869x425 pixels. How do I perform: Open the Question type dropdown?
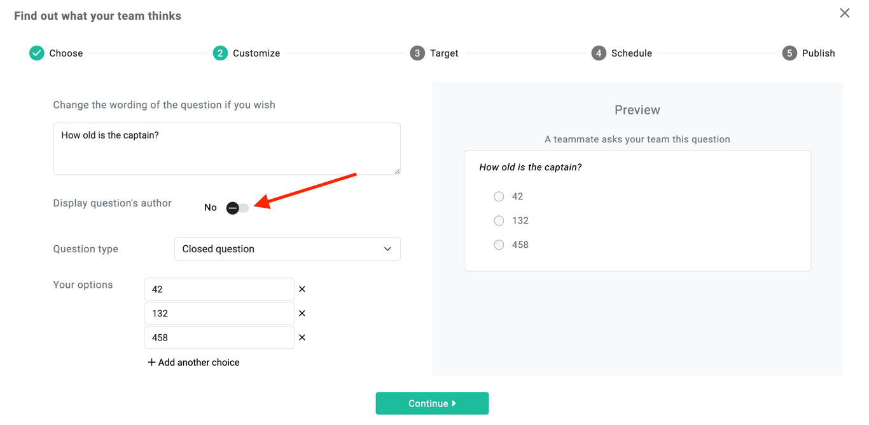pyautogui.click(x=287, y=249)
